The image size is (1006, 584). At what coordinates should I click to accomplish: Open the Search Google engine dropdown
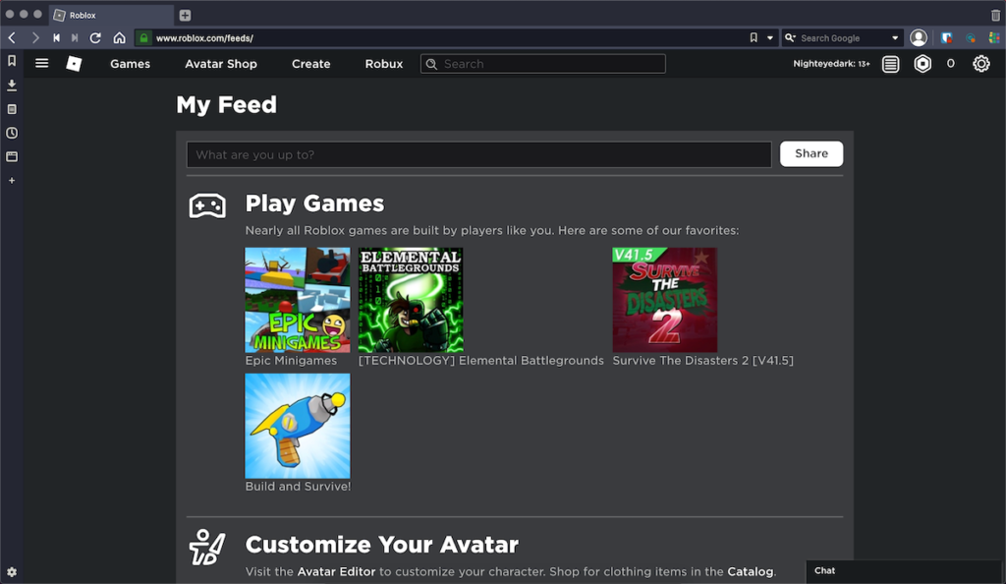(790, 37)
